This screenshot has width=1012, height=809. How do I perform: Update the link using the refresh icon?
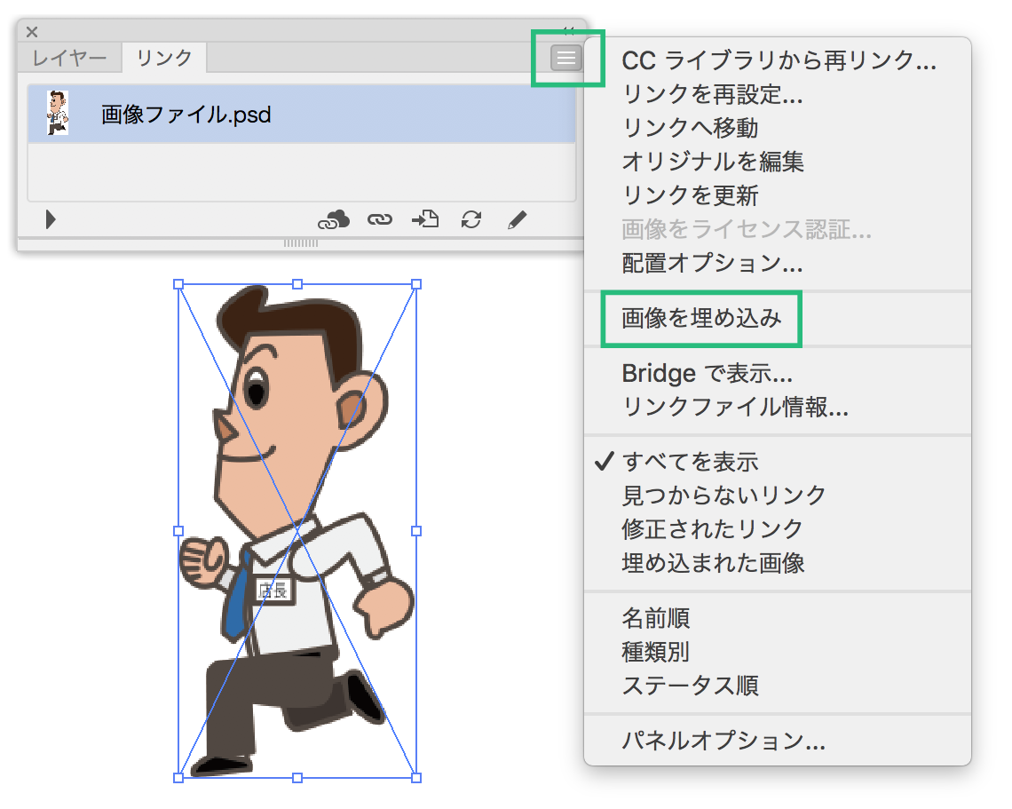[471, 219]
